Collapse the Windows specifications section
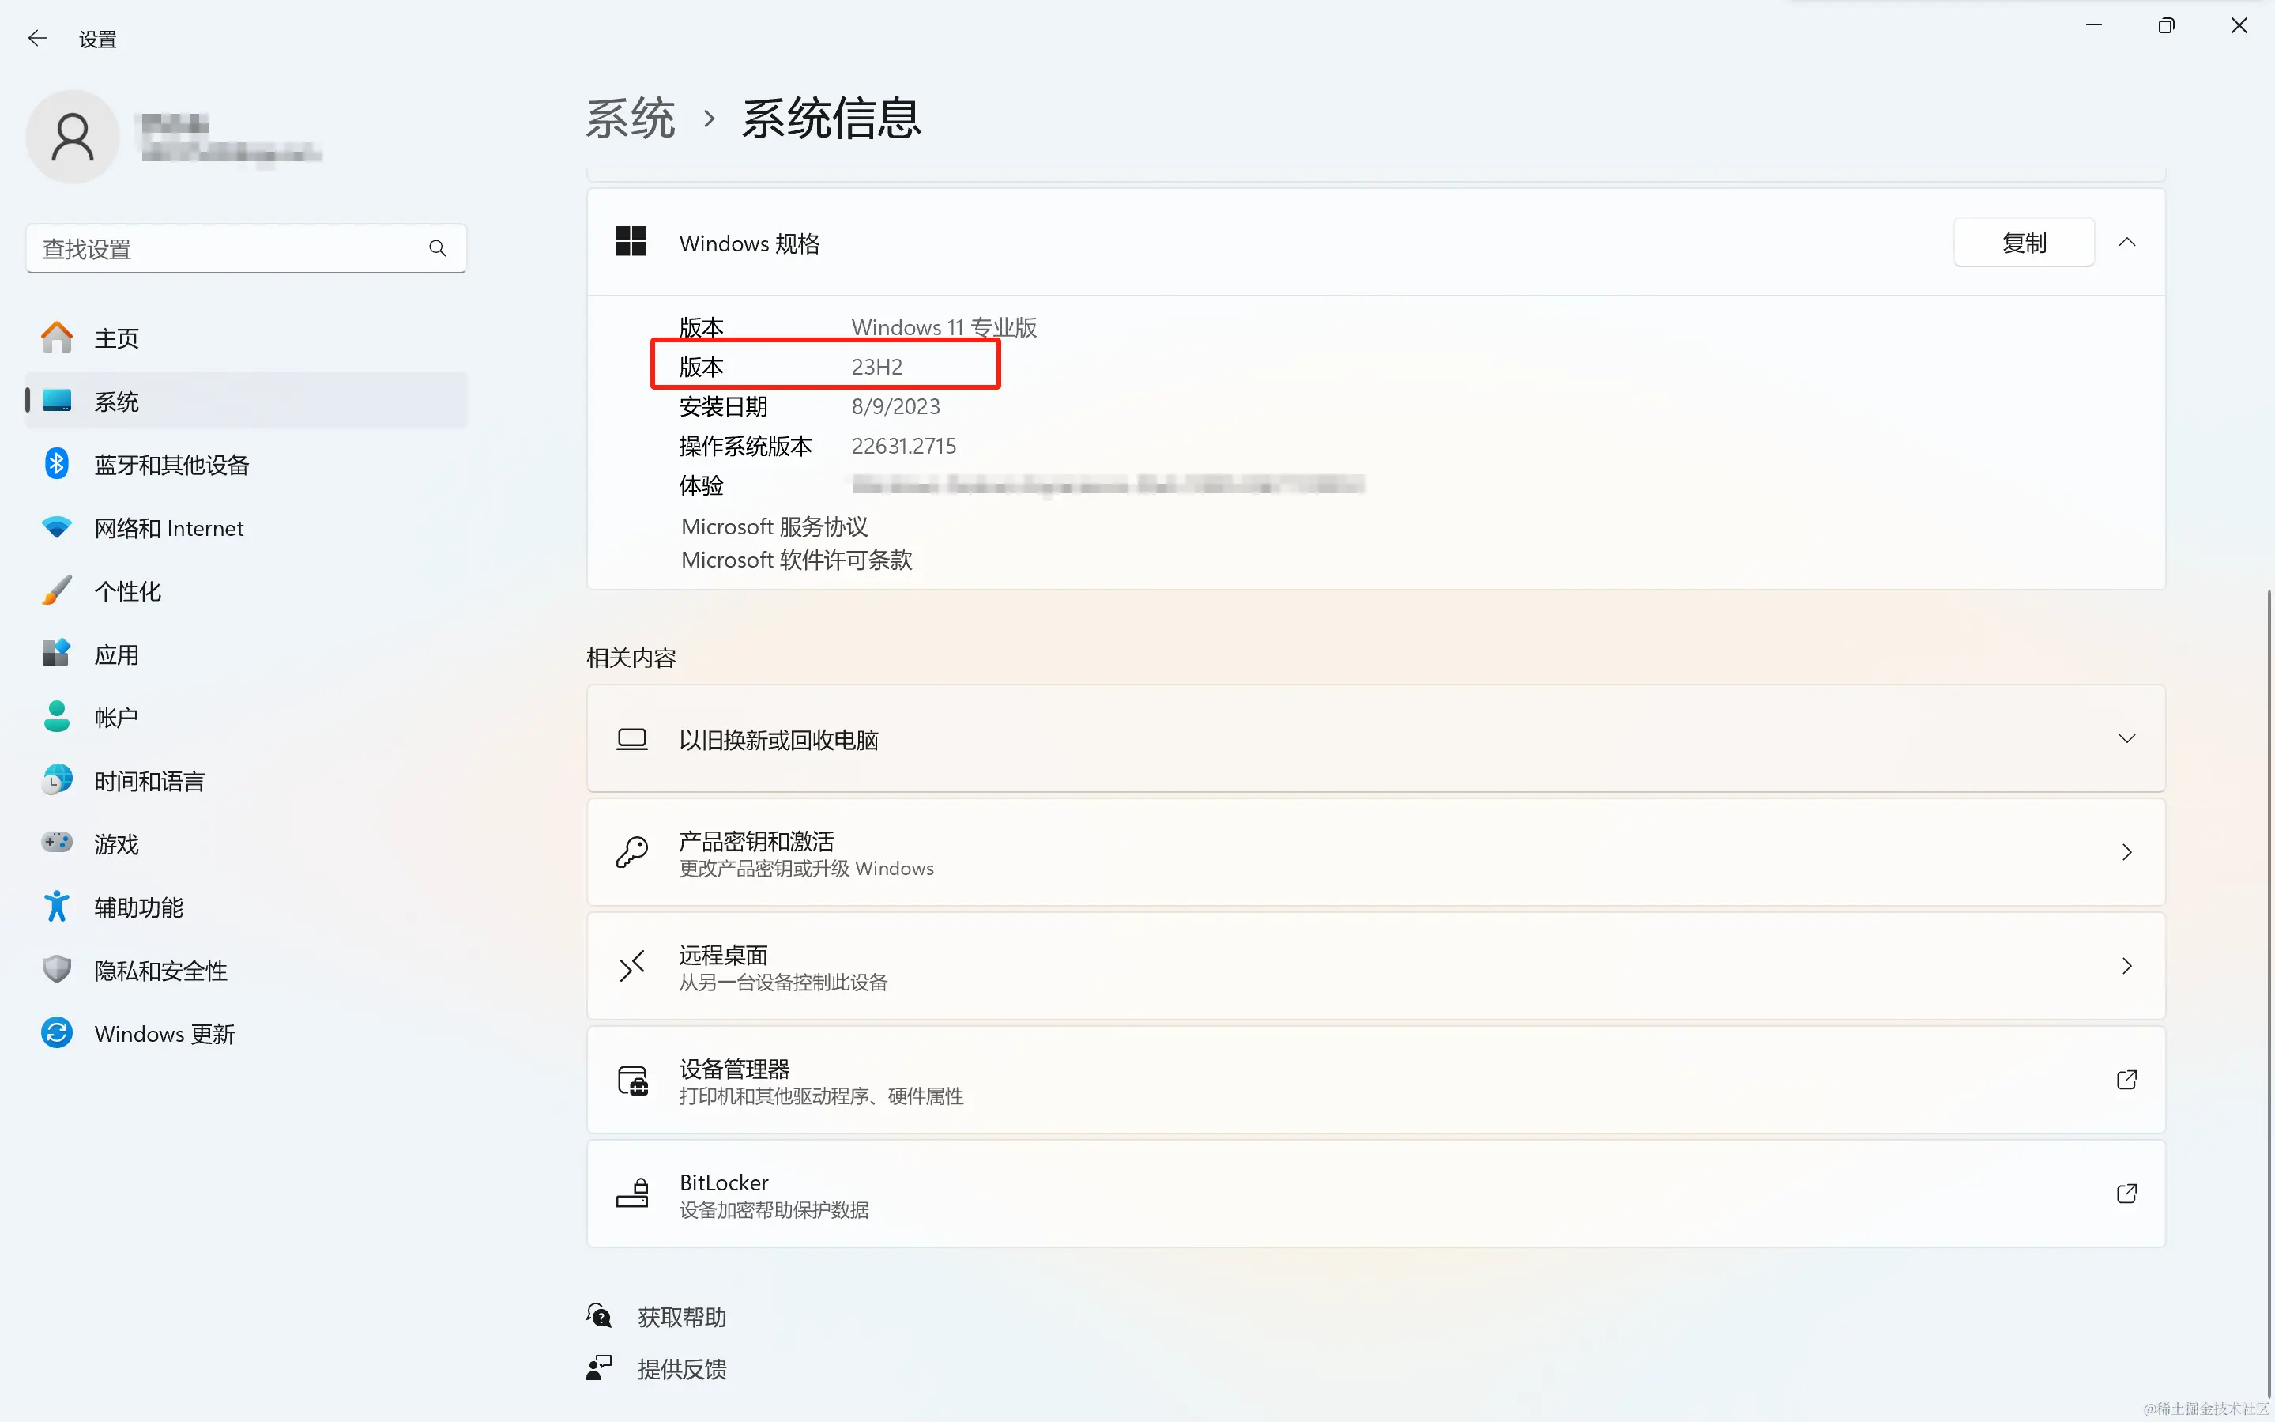2275x1422 pixels. pyautogui.click(x=2127, y=242)
